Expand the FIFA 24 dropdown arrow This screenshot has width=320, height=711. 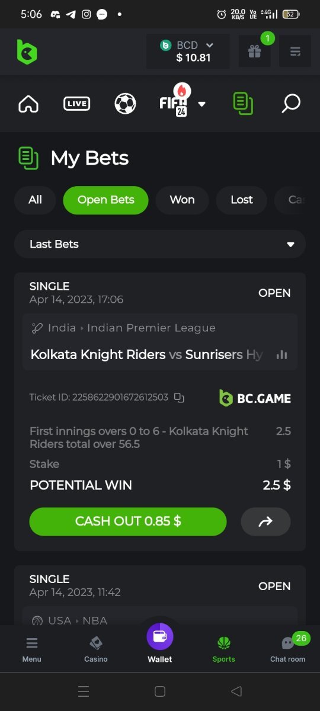(x=201, y=104)
